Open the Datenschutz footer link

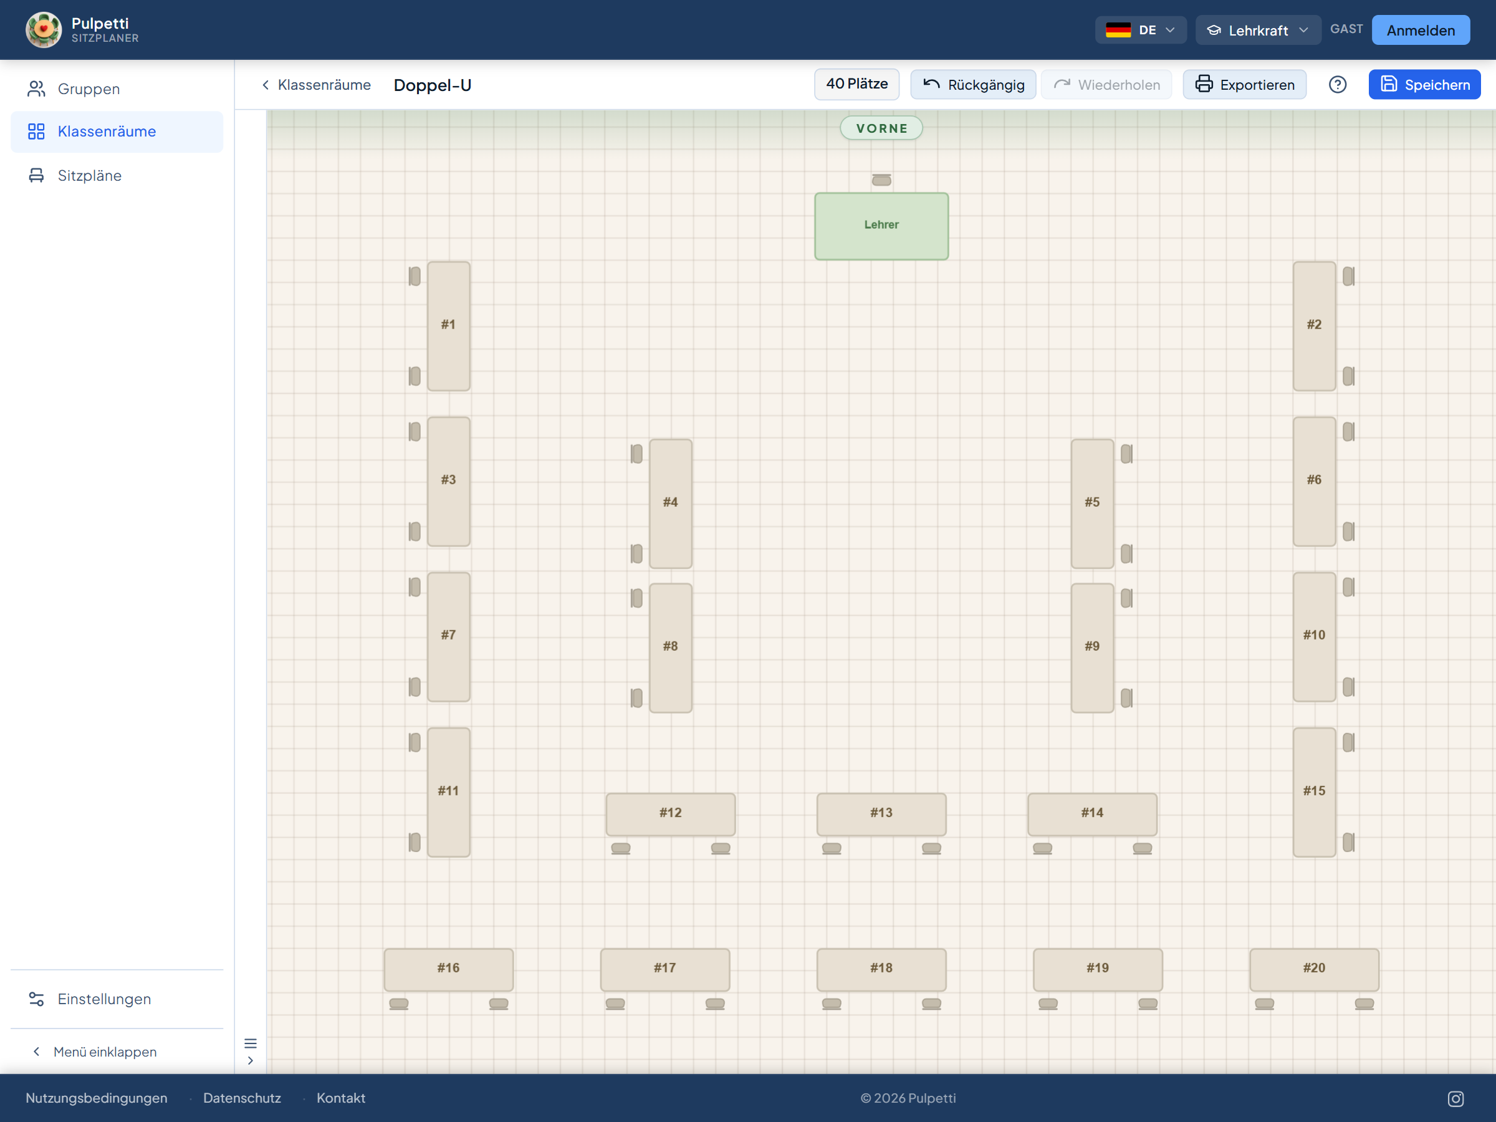tap(241, 1098)
